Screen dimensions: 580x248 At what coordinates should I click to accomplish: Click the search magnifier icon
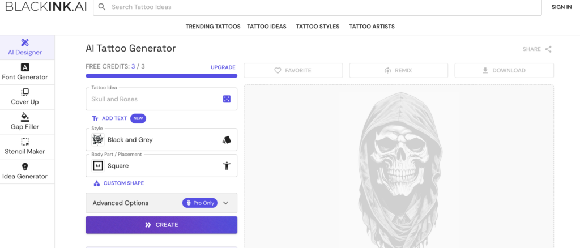pos(102,7)
